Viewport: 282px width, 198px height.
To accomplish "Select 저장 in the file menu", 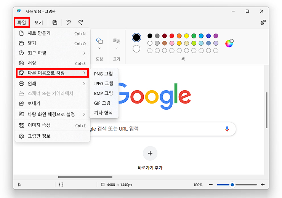I will tap(52, 63).
